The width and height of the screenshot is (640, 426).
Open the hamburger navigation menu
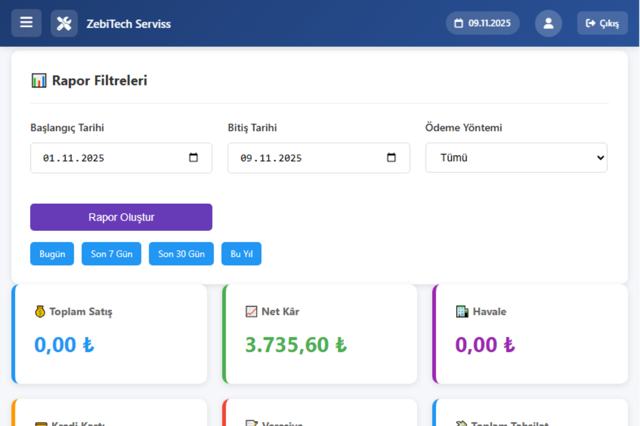pos(26,23)
